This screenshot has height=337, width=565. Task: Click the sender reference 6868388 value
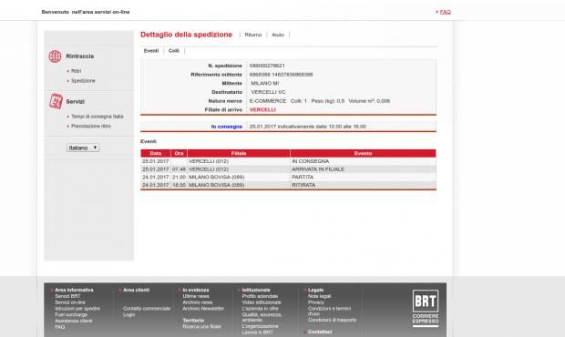281,75
